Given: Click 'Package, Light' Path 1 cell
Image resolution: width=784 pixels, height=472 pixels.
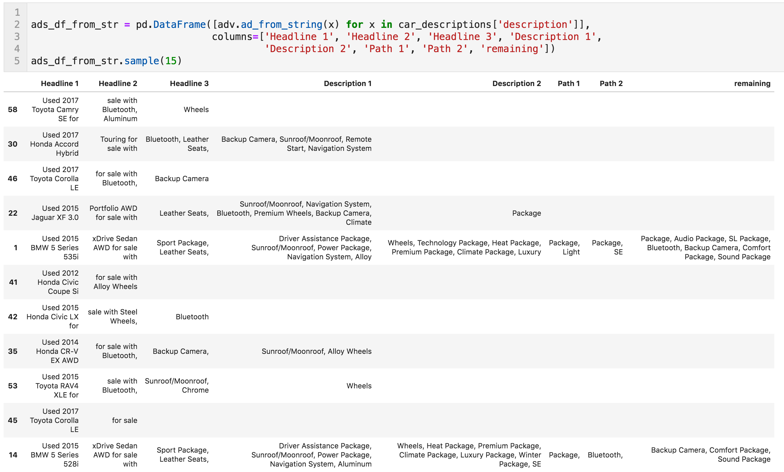Looking at the screenshot, I should [x=564, y=248].
